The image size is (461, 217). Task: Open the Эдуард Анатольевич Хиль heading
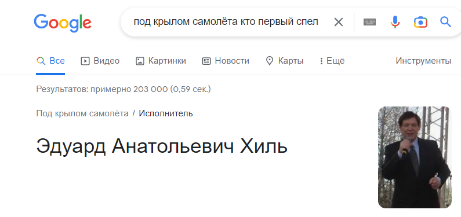click(x=162, y=146)
